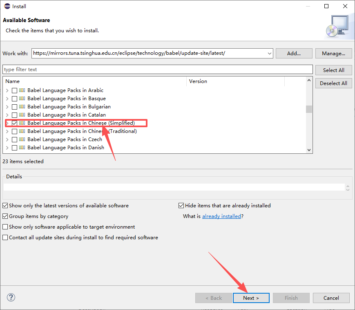Click the Catalan language pack category icon
The width and height of the screenshot is (355, 310).
pos(22,115)
